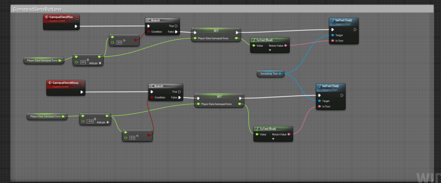Click the upper Branch node icon
The image size is (441, 183).
[149, 20]
